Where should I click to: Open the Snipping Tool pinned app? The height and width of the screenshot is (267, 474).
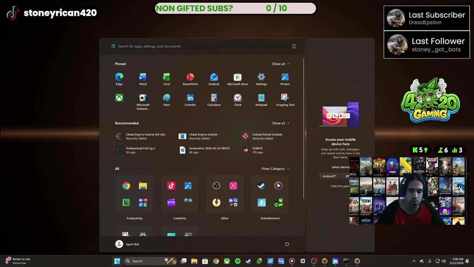(285, 100)
